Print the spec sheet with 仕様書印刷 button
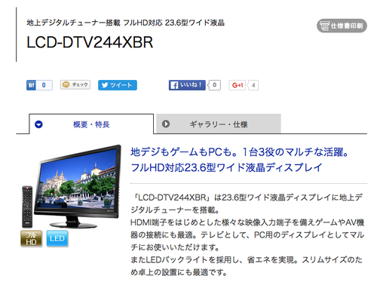 342,26
